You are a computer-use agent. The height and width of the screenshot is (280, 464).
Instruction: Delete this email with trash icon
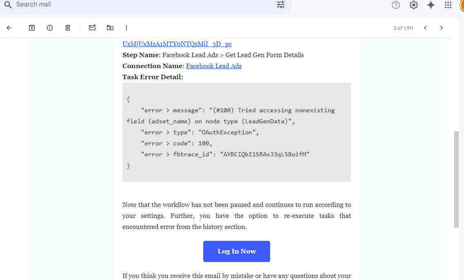point(68,28)
